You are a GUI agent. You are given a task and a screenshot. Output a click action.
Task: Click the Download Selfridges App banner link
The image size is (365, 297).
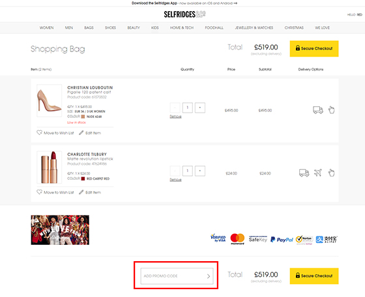(x=184, y=3)
